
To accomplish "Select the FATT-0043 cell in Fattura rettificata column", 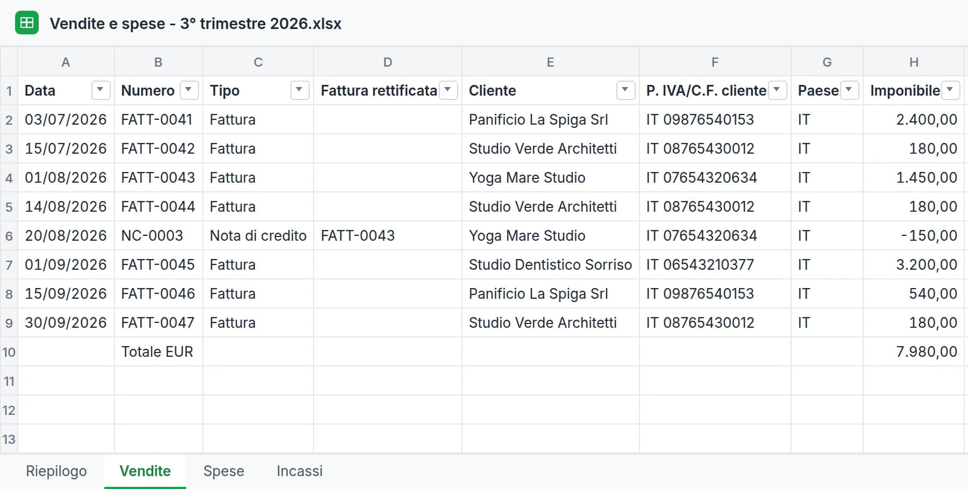I will [x=388, y=235].
